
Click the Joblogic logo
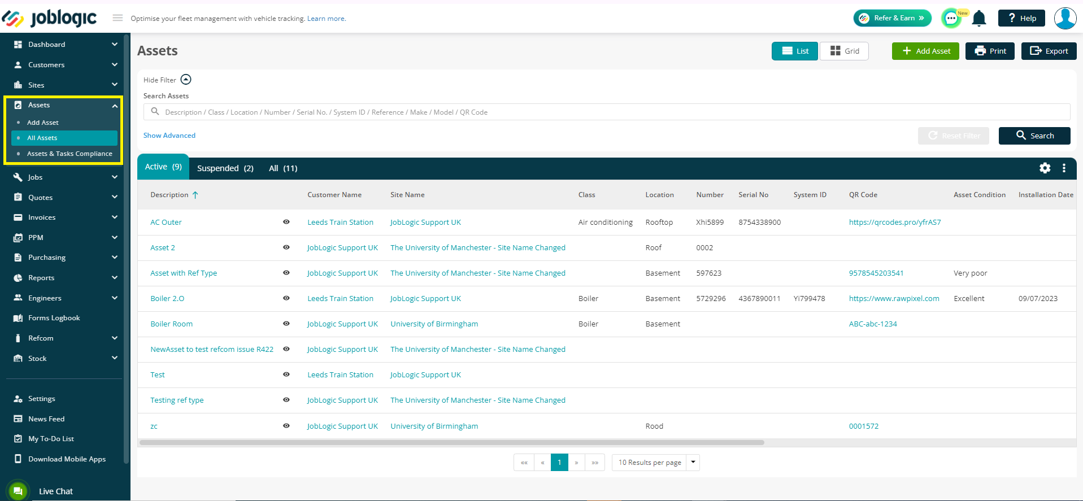[50, 18]
